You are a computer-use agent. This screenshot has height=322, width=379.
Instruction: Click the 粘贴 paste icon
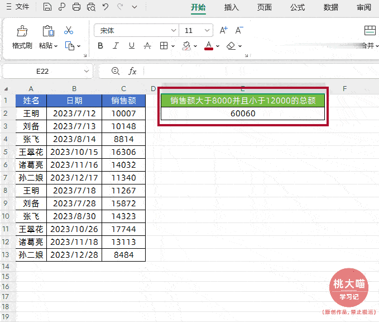tap(48, 31)
